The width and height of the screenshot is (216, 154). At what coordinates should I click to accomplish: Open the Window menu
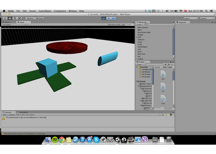pyautogui.click(x=72, y=11)
